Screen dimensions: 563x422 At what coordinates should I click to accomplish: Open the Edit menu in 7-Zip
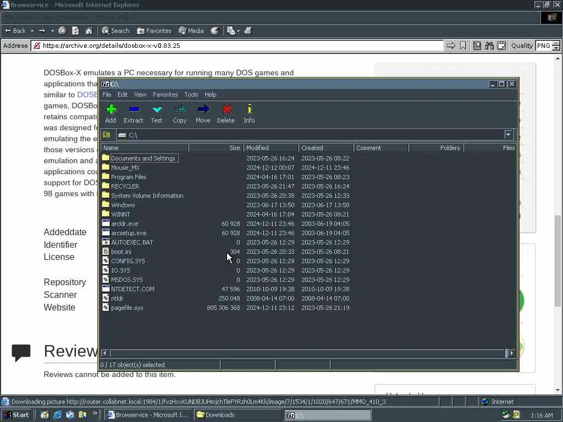point(123,95)
